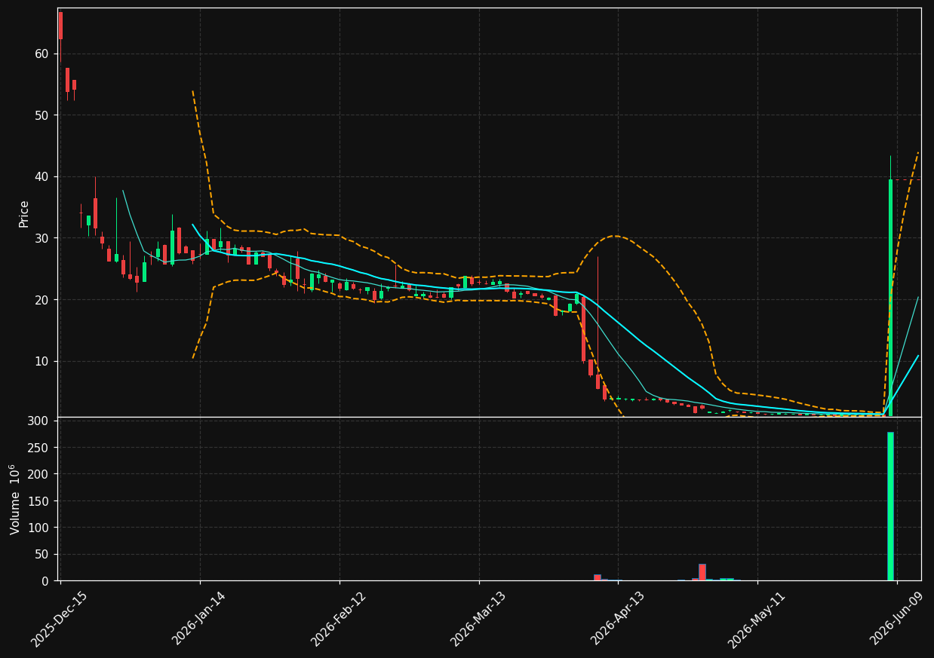This screenshot has height=658, width=934.
Task: Click the volume axis value 200
Action: click(x=38, y=474)
